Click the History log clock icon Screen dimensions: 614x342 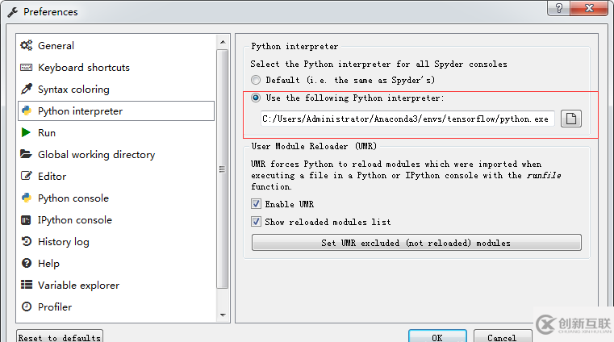(27, 241)
